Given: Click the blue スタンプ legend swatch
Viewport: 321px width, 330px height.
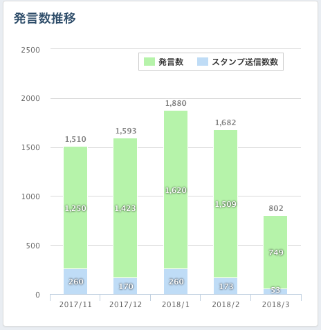Looking at the screenshot, I should pos(203,62).
